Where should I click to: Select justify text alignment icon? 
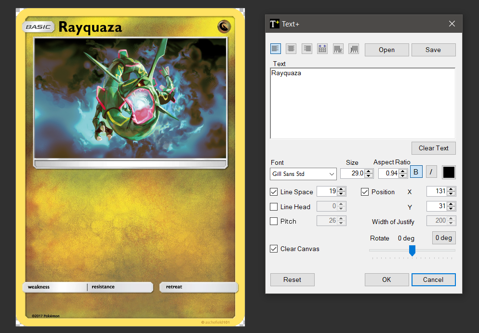coord(322,49)
